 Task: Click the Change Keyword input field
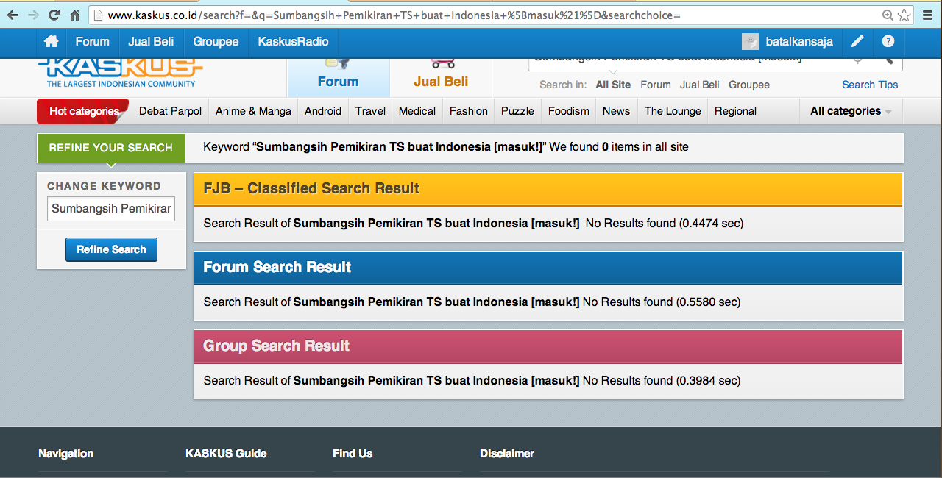point(111,209)
